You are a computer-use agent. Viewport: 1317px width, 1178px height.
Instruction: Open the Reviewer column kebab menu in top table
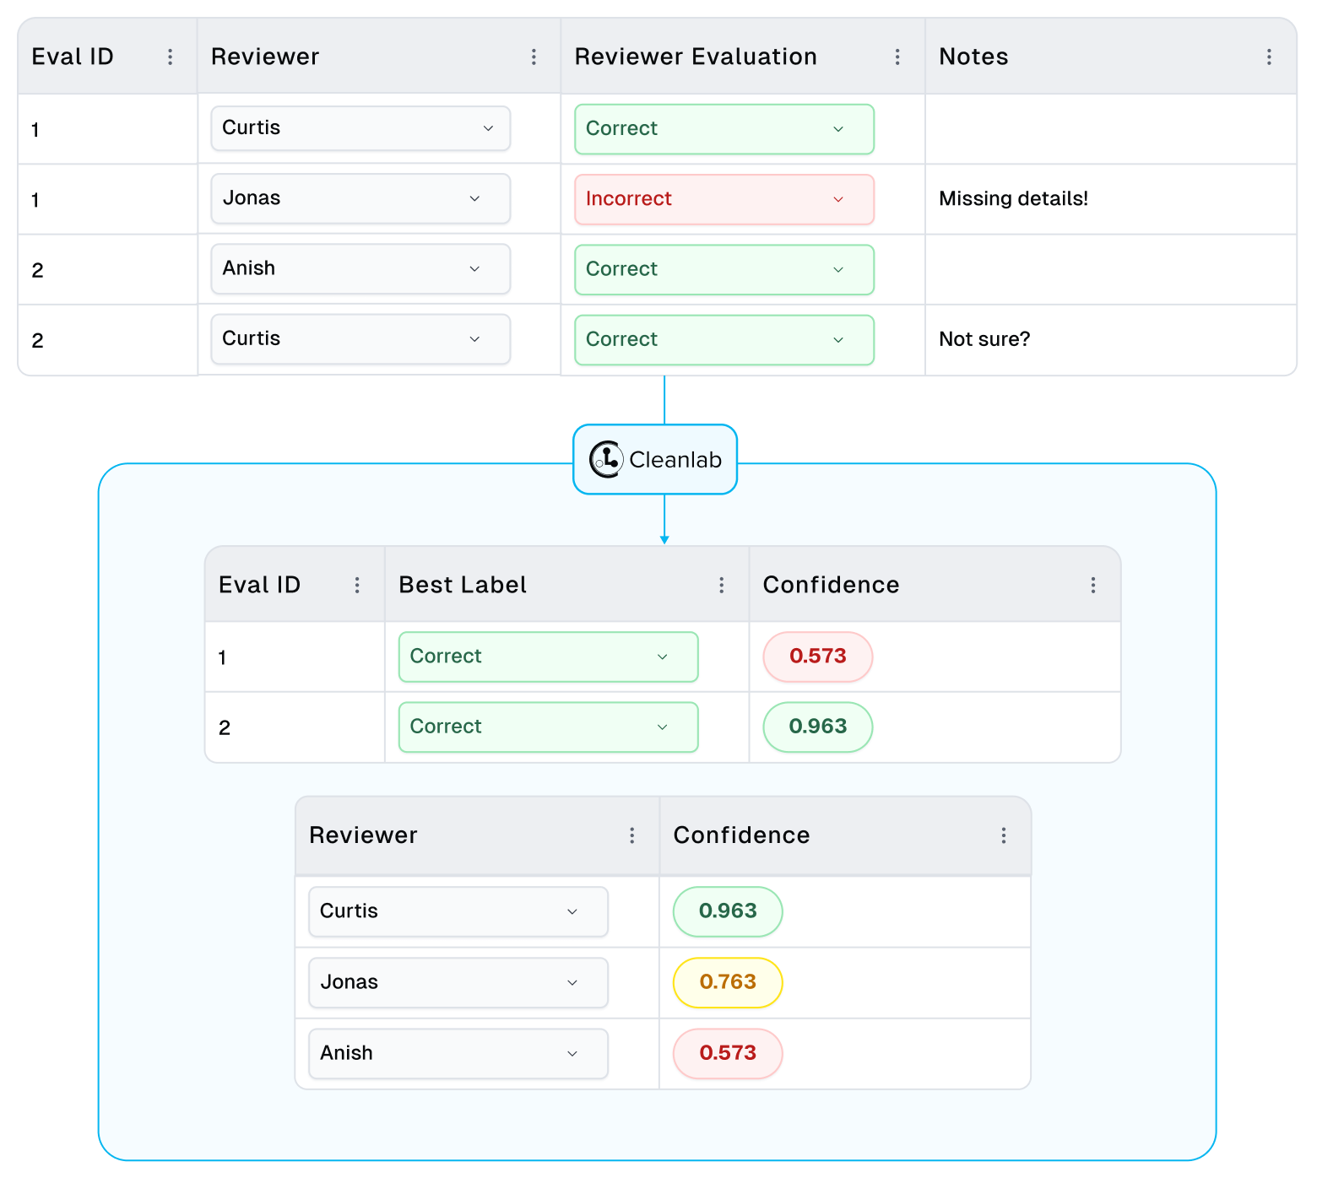click(x=534, y=57)
